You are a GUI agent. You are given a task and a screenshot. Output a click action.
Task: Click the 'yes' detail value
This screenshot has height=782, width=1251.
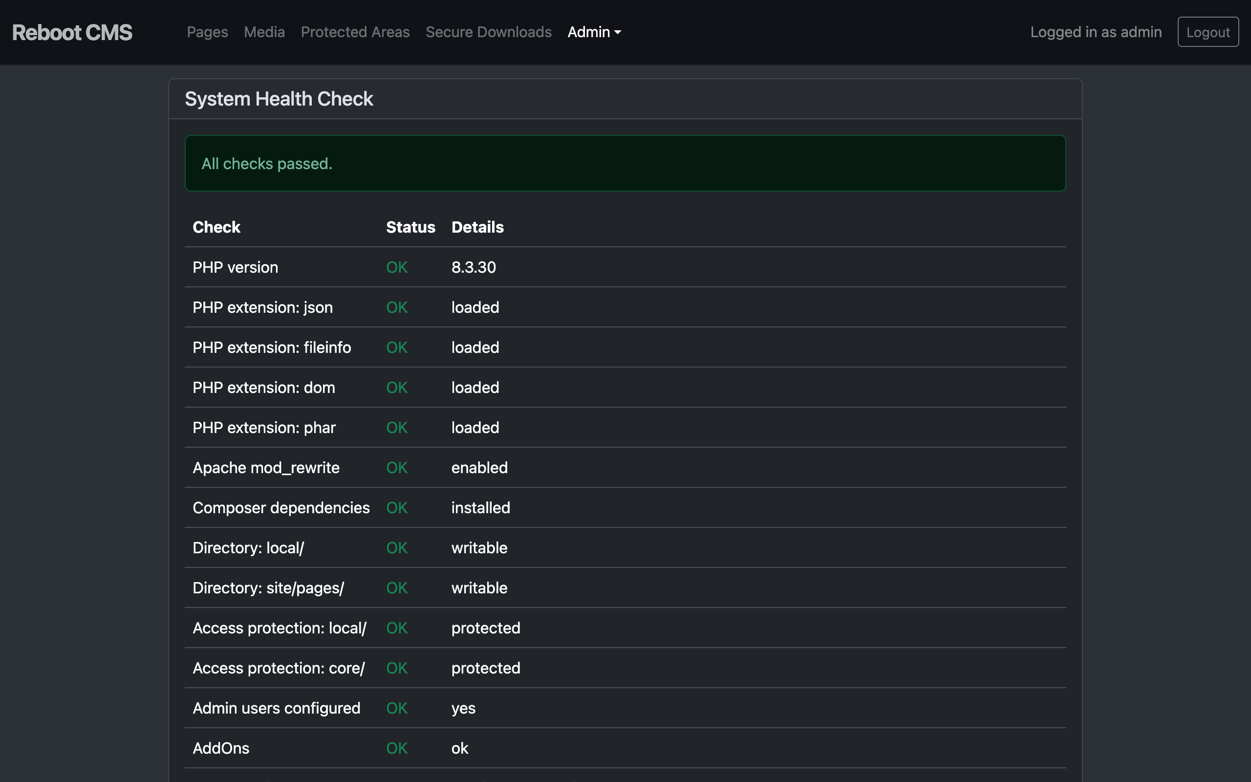tap(463, 708)
